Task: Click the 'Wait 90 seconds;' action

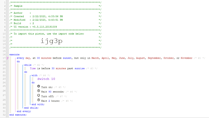Action: [x=53, y=92]
